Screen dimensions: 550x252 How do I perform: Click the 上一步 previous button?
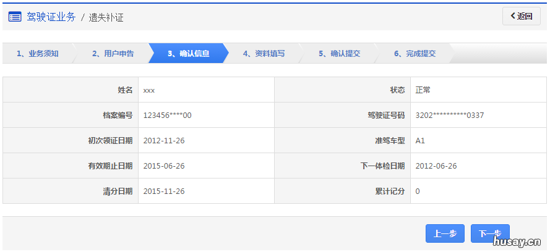445,233
